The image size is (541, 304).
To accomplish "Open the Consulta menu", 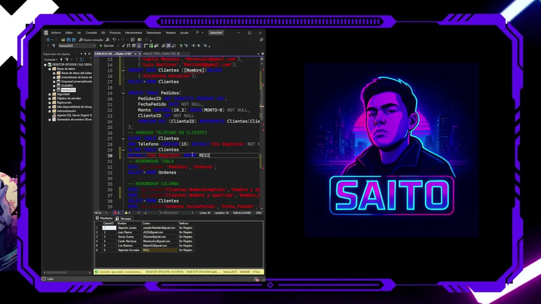I will pyautogui.click(x=91, y=33).
